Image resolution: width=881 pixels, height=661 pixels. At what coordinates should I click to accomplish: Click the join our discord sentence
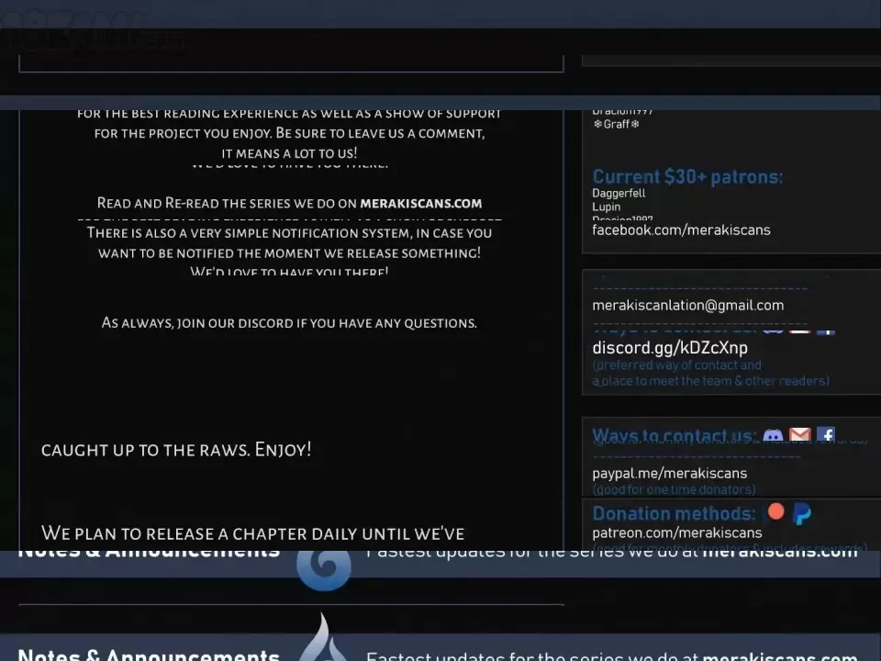click(289, 322)
